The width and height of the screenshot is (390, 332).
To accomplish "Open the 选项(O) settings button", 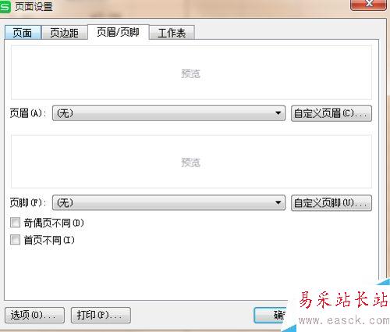I will (x=34, y=315).
